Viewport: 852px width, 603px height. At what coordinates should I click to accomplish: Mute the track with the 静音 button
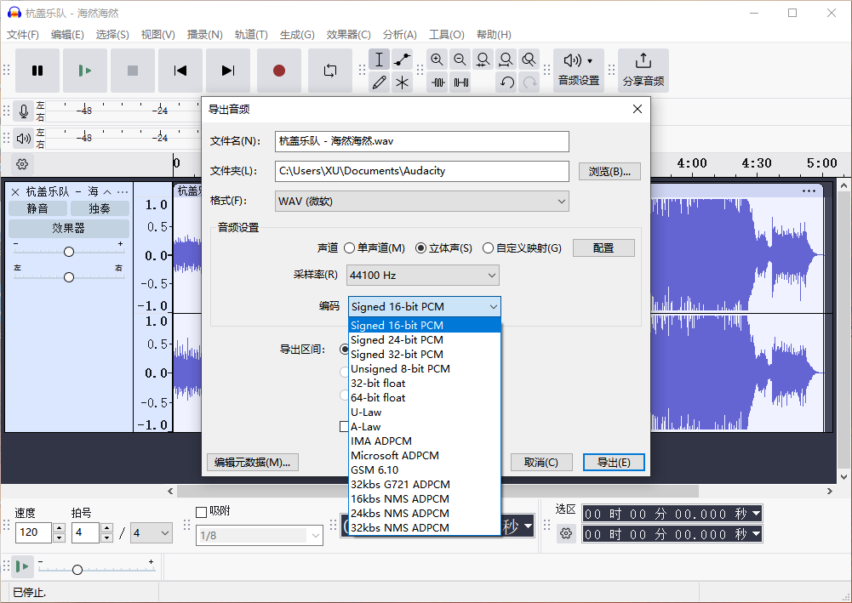[x=37, y=208]
